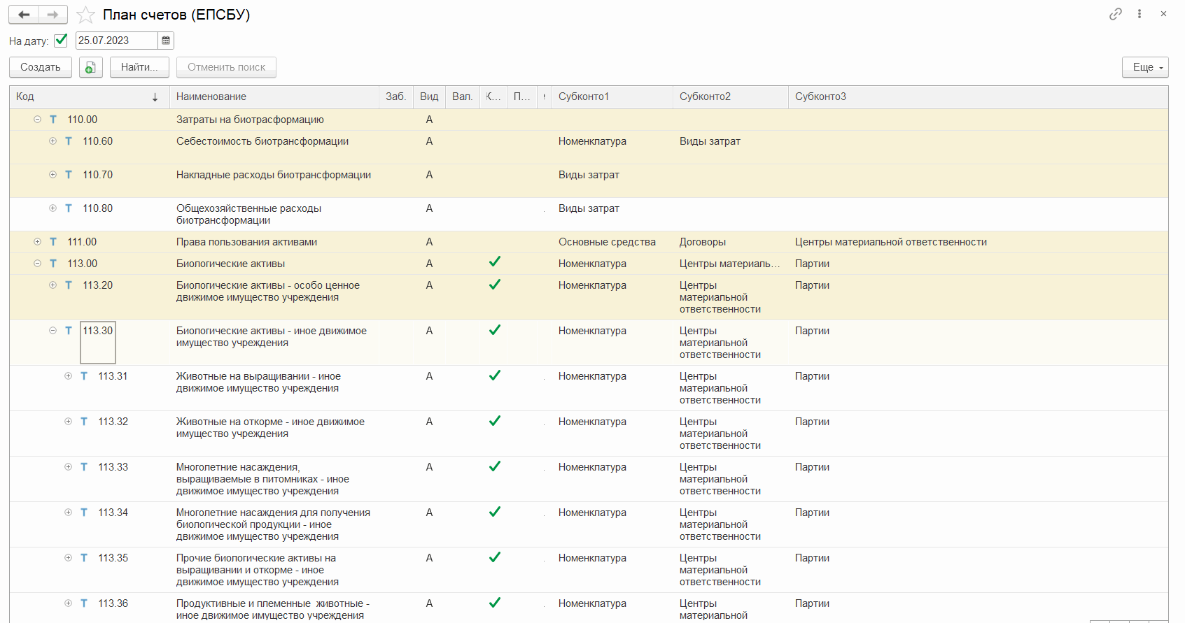Click the Субконто2 column header
The height and width of the screenshot is (623, 1185).
point(731,97)
